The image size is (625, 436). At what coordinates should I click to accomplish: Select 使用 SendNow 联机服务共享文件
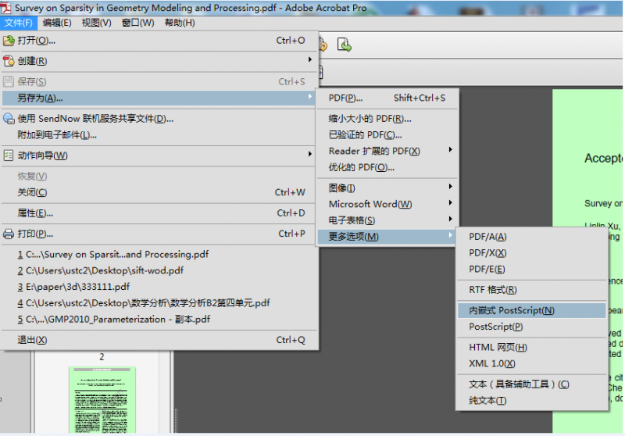[x=159, y=118]
